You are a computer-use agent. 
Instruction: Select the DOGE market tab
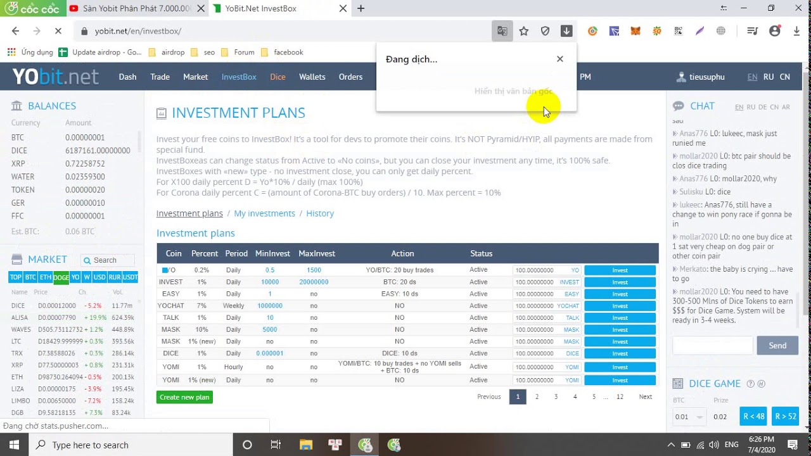[x=61, y=277]
